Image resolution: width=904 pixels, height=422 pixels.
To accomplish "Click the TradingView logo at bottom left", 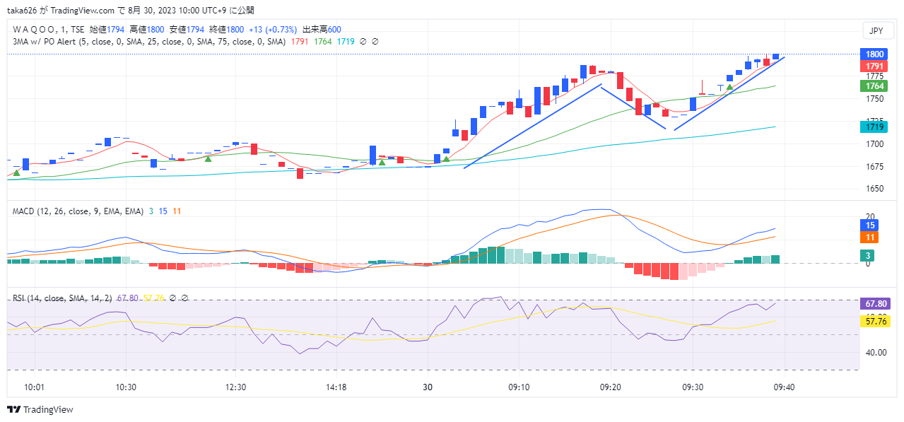I will tap(40, 410).
